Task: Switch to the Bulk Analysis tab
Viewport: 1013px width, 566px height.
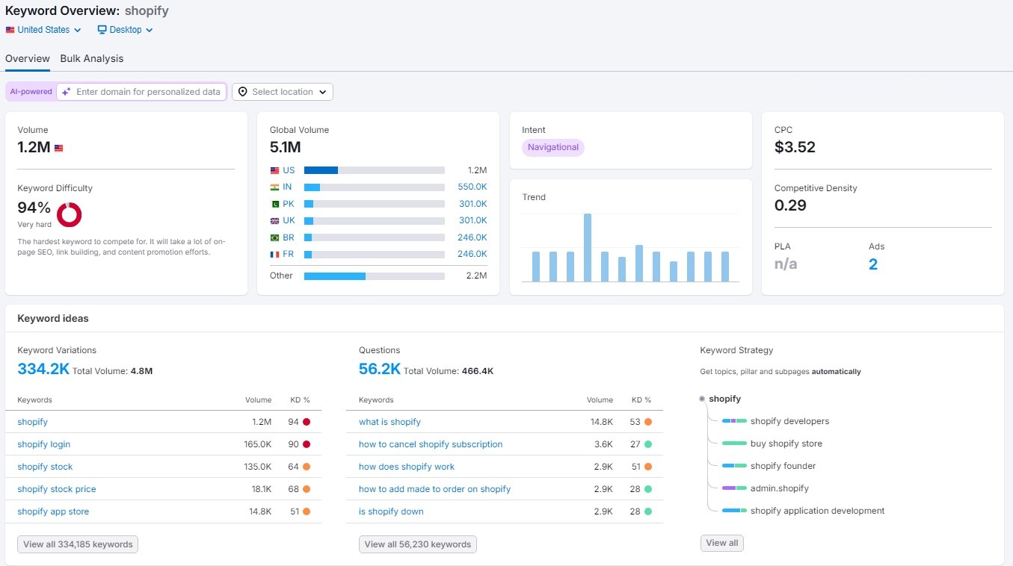Action: 92,58
